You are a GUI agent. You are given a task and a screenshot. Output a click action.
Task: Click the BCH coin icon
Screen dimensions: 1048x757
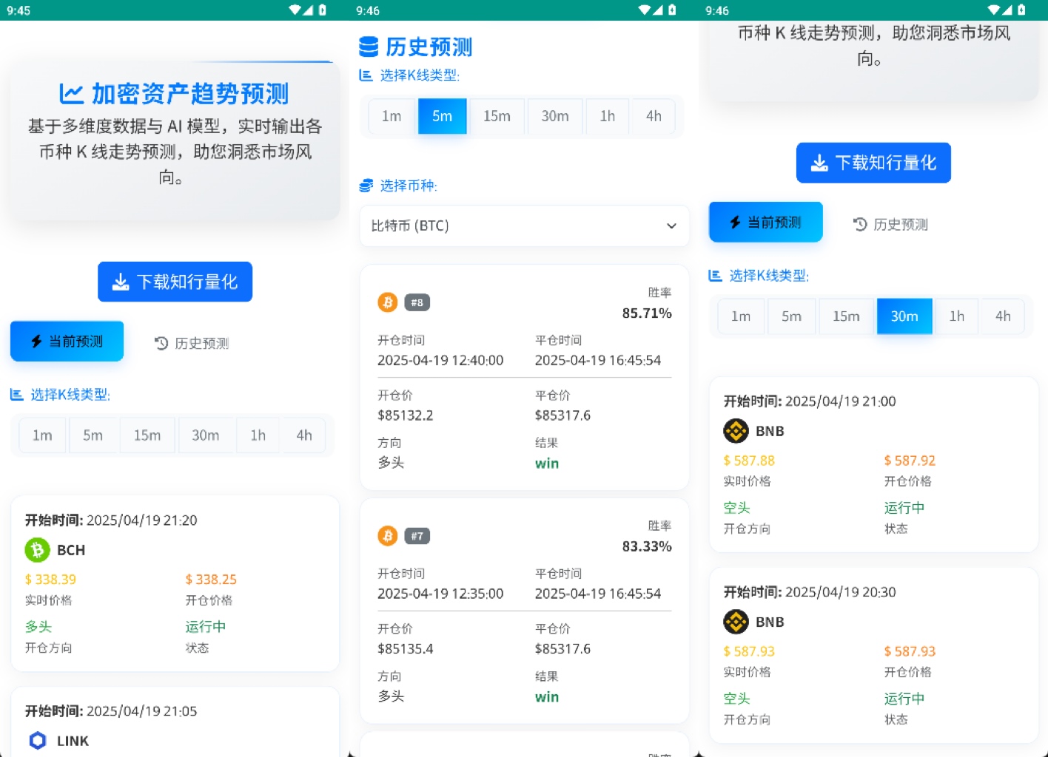point(37,550)
